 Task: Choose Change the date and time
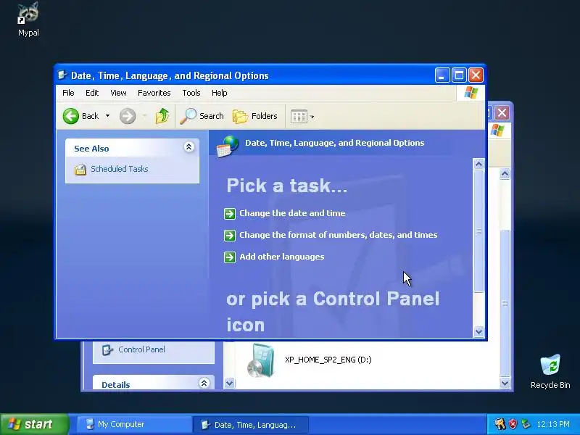coord(292,213)
